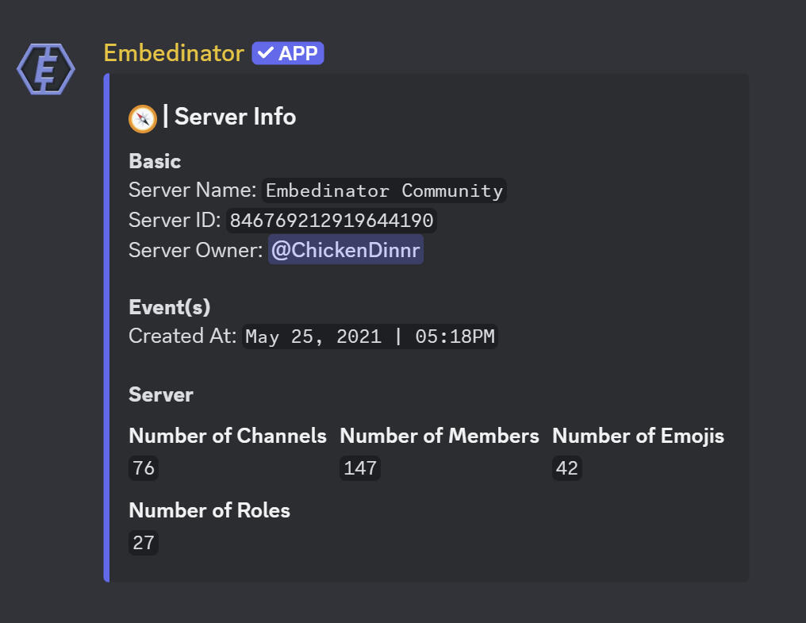Click the Server Info embed title
806x623 pixels.
235,117
